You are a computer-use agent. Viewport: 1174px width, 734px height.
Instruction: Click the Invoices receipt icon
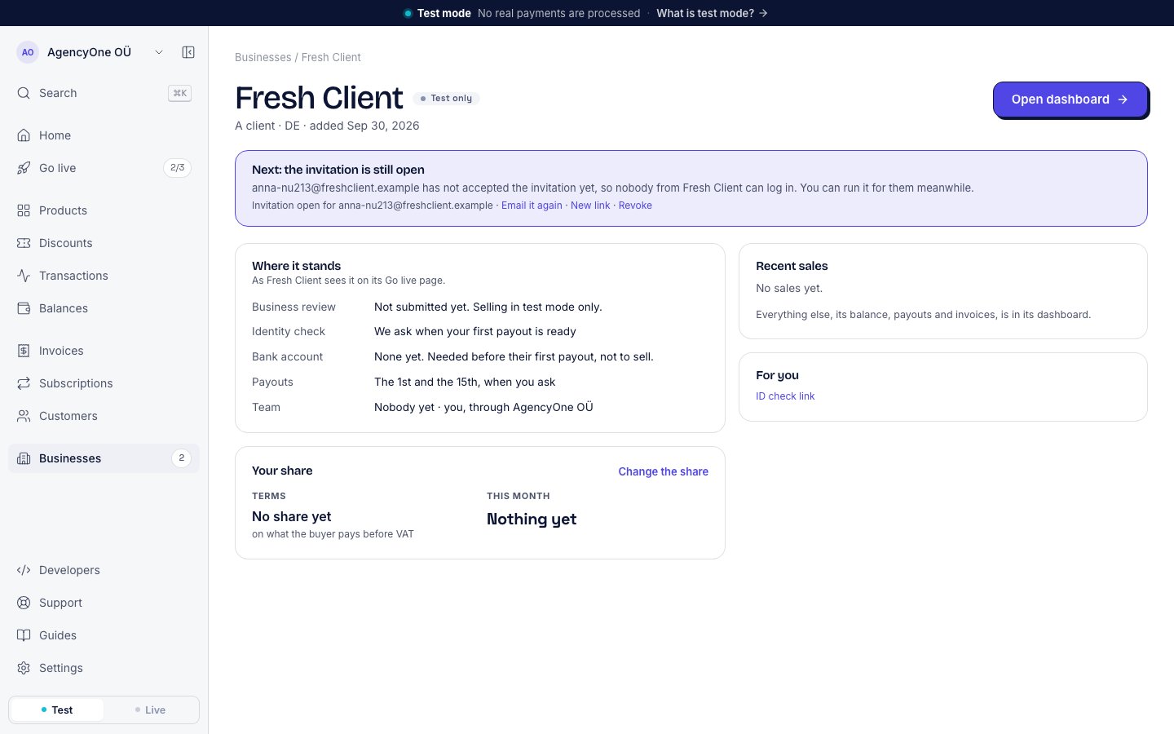pyautogui.click(x=24, y=351)
